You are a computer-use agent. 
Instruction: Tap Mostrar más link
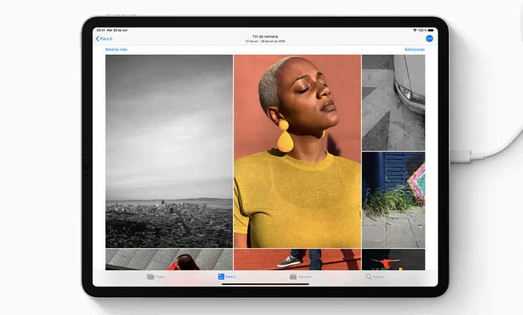tap(116, 49)
